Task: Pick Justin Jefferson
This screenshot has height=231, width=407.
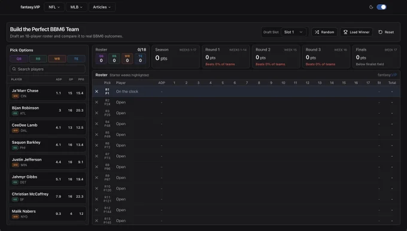Action: pyautogui.click(x=48, y=162)
